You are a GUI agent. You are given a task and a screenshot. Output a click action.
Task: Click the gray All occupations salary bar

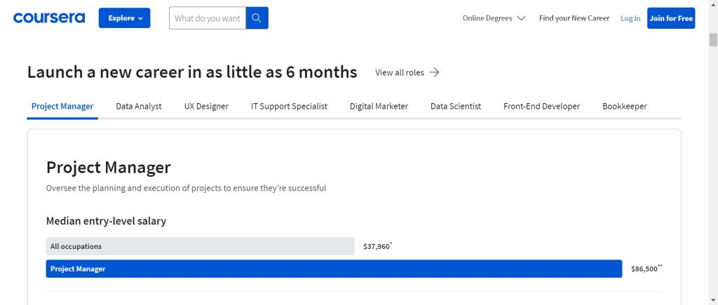coord(200,246)
